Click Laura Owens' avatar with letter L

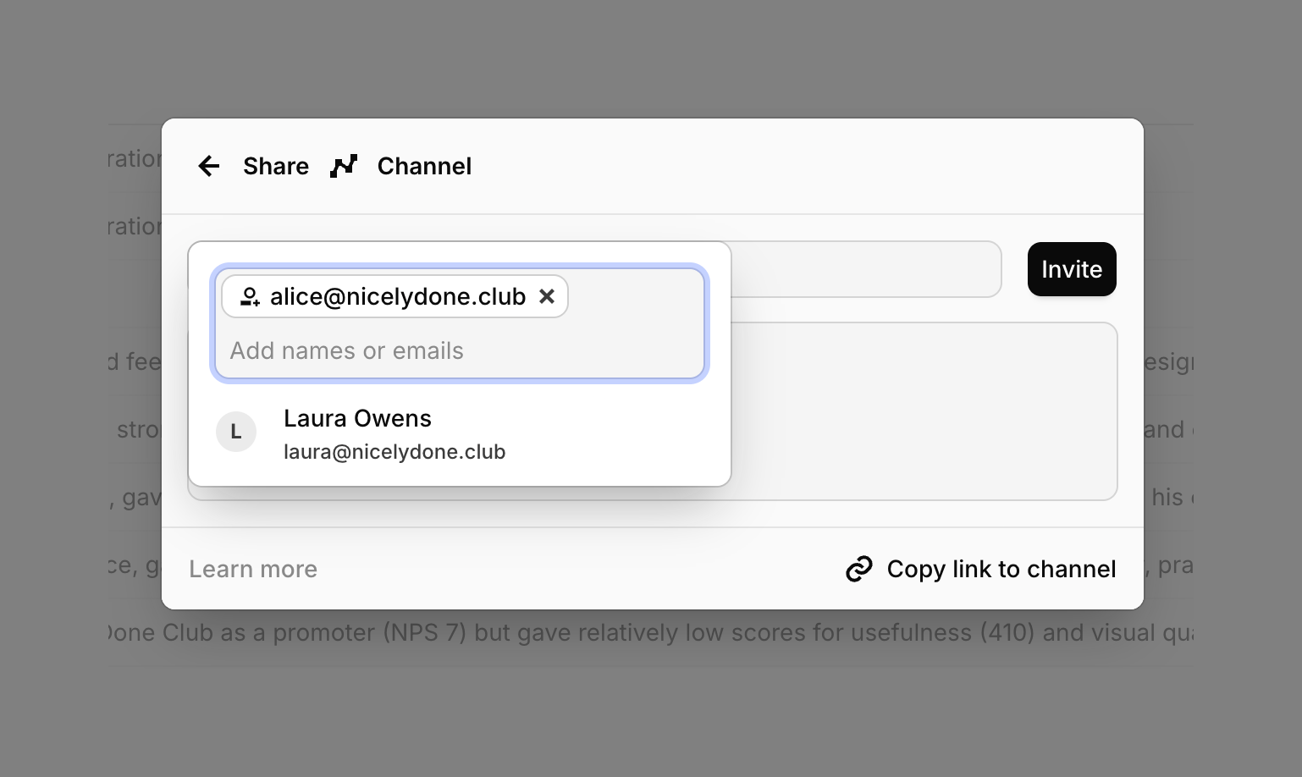(236, 432)
